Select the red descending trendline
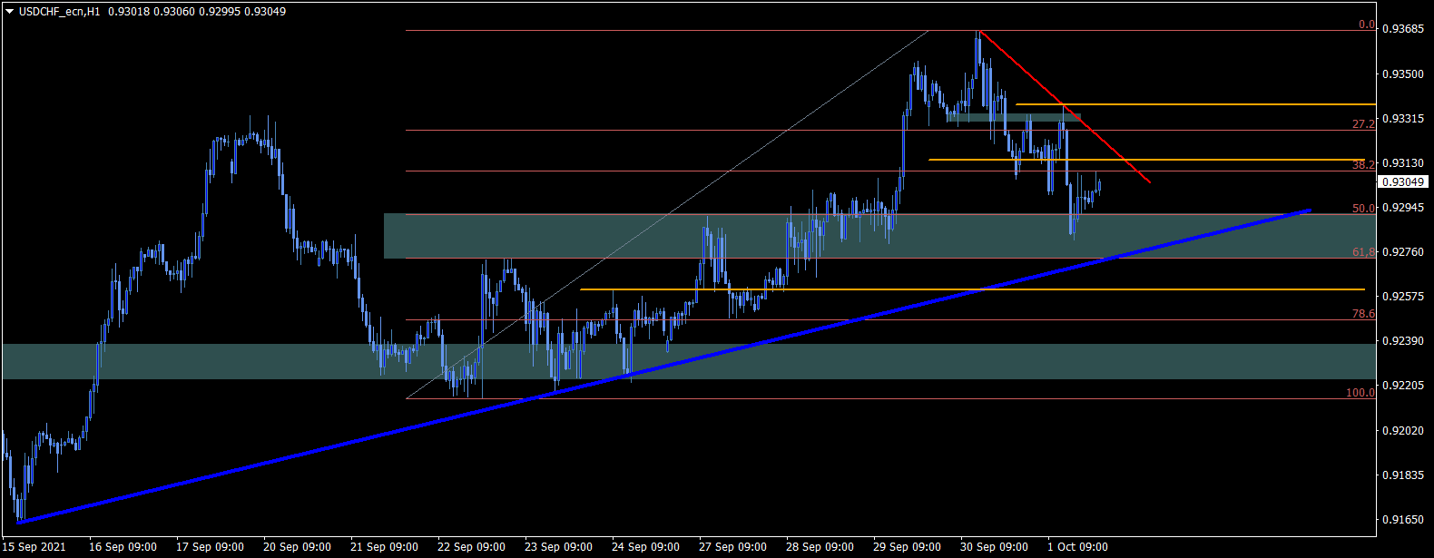 (x=1065, y=106)
